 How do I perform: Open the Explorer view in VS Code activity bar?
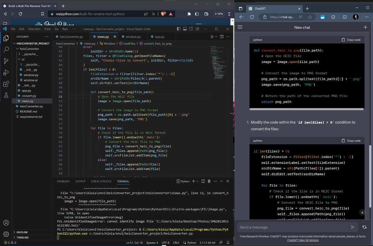pos(6,38)
